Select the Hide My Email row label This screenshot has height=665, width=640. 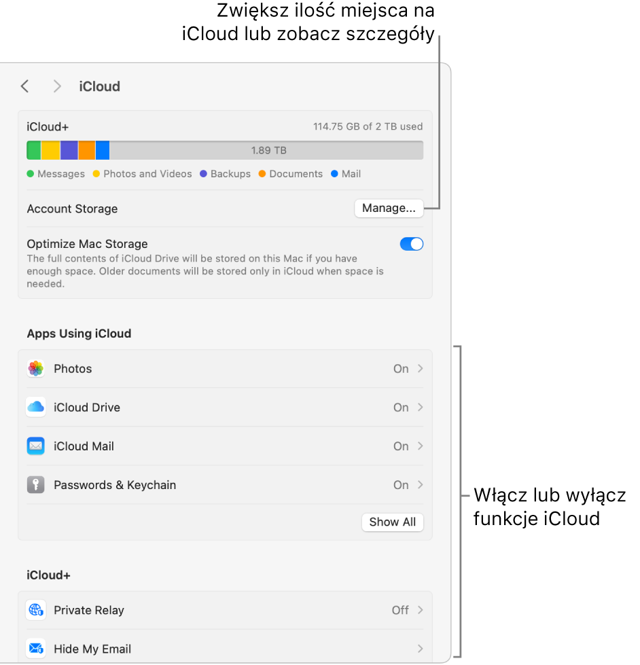92,649
